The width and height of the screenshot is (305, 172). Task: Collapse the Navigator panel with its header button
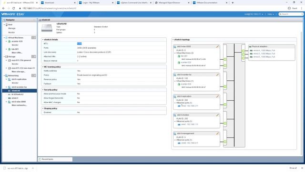click(34, 20)
